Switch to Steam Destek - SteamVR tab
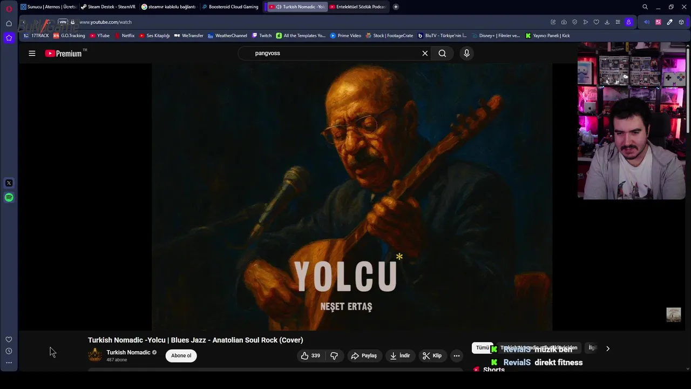The width and height of the screenshot is (691, 389). [108, 7]
